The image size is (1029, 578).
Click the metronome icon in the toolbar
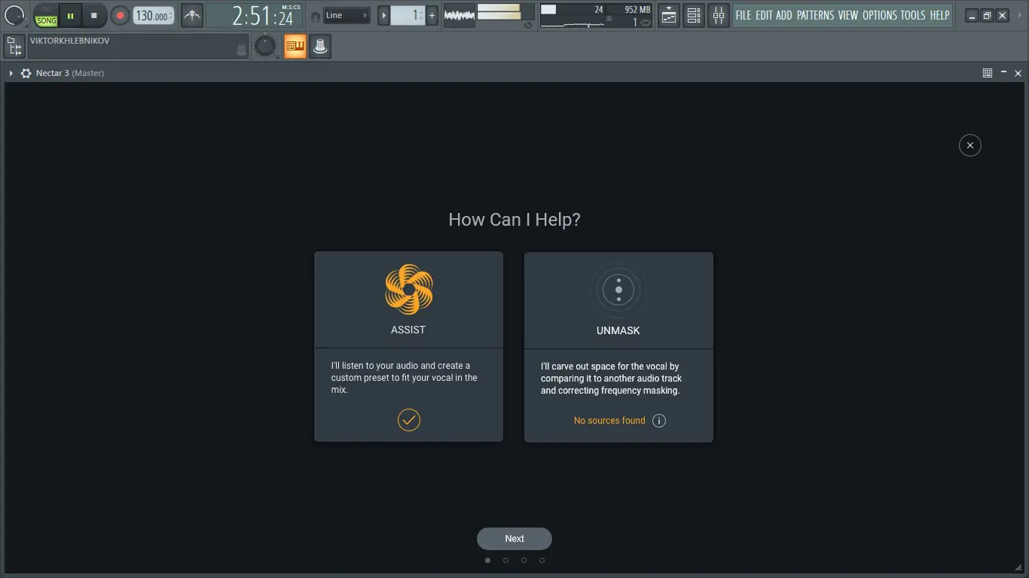(x=192, y=15)
